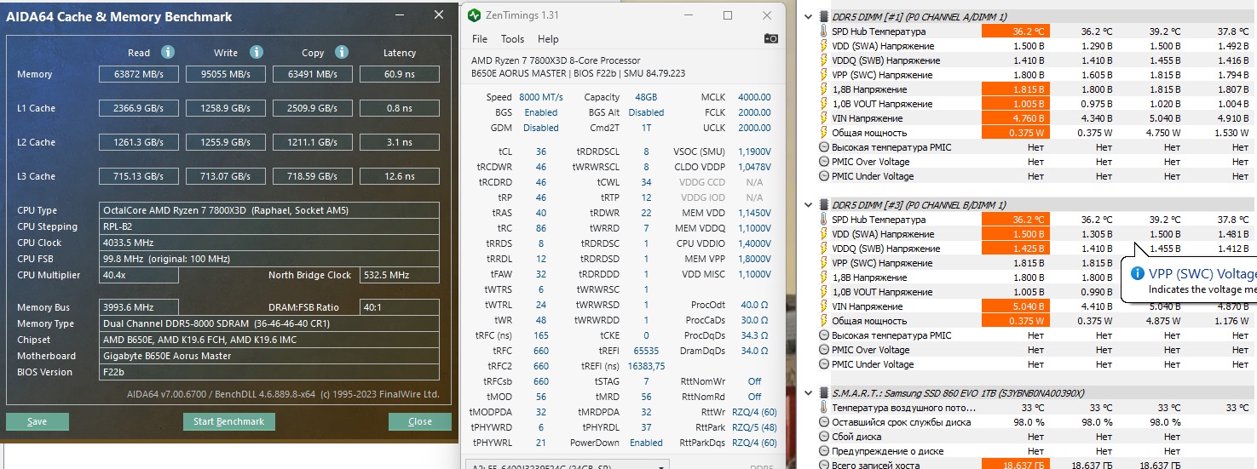Click the drive icon of S.M.A.R.T. Samsung SSD header
The height and width of the screenshot is (469, 1257).
[823, 393]
